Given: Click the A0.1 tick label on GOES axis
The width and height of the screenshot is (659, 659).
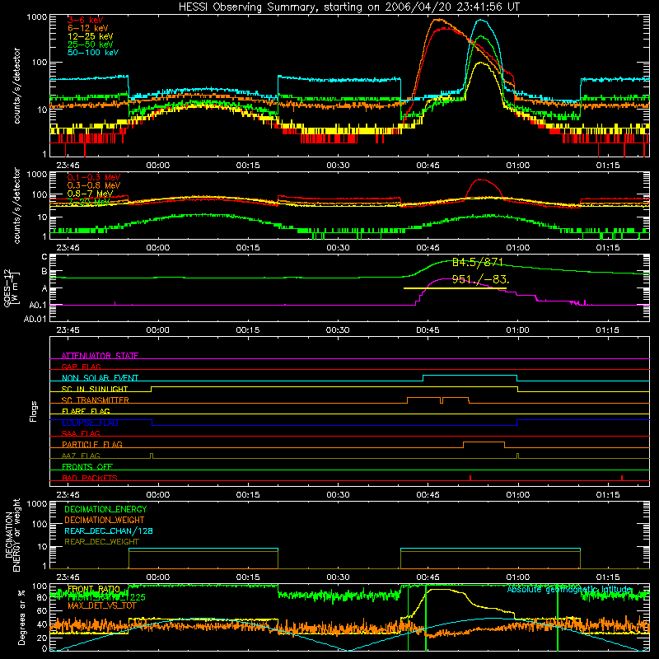Looking at the screenshot, I should (x=38, y=306).
